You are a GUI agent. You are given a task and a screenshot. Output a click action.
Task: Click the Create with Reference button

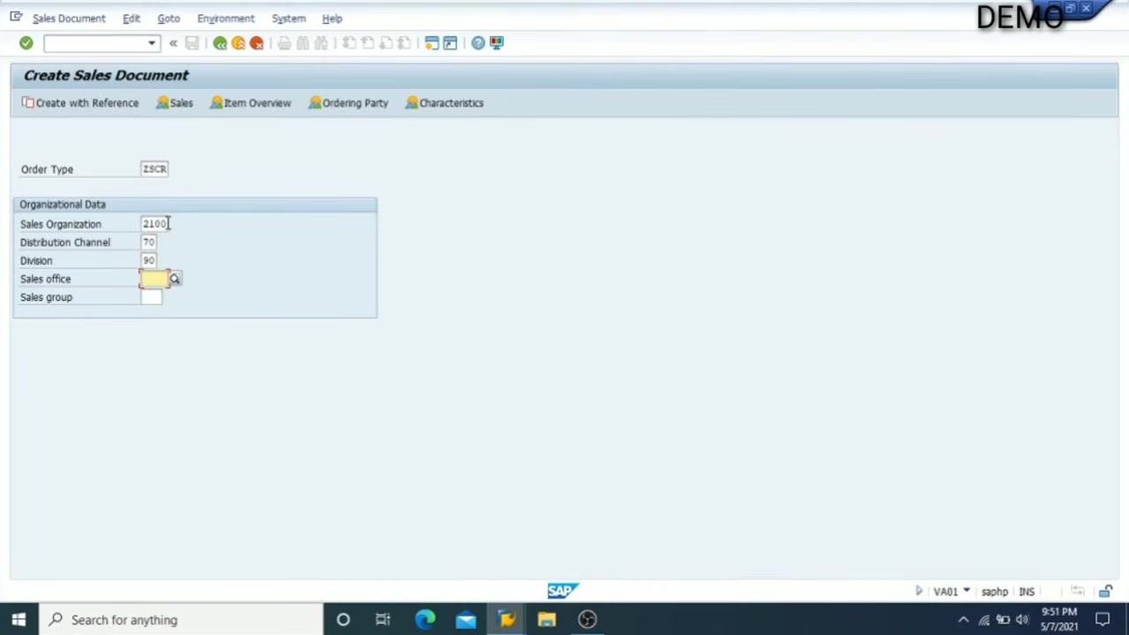pos(80,103)
